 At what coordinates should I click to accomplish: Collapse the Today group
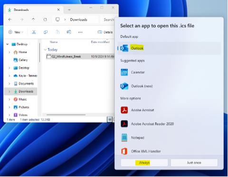click(x=45, y=50)
